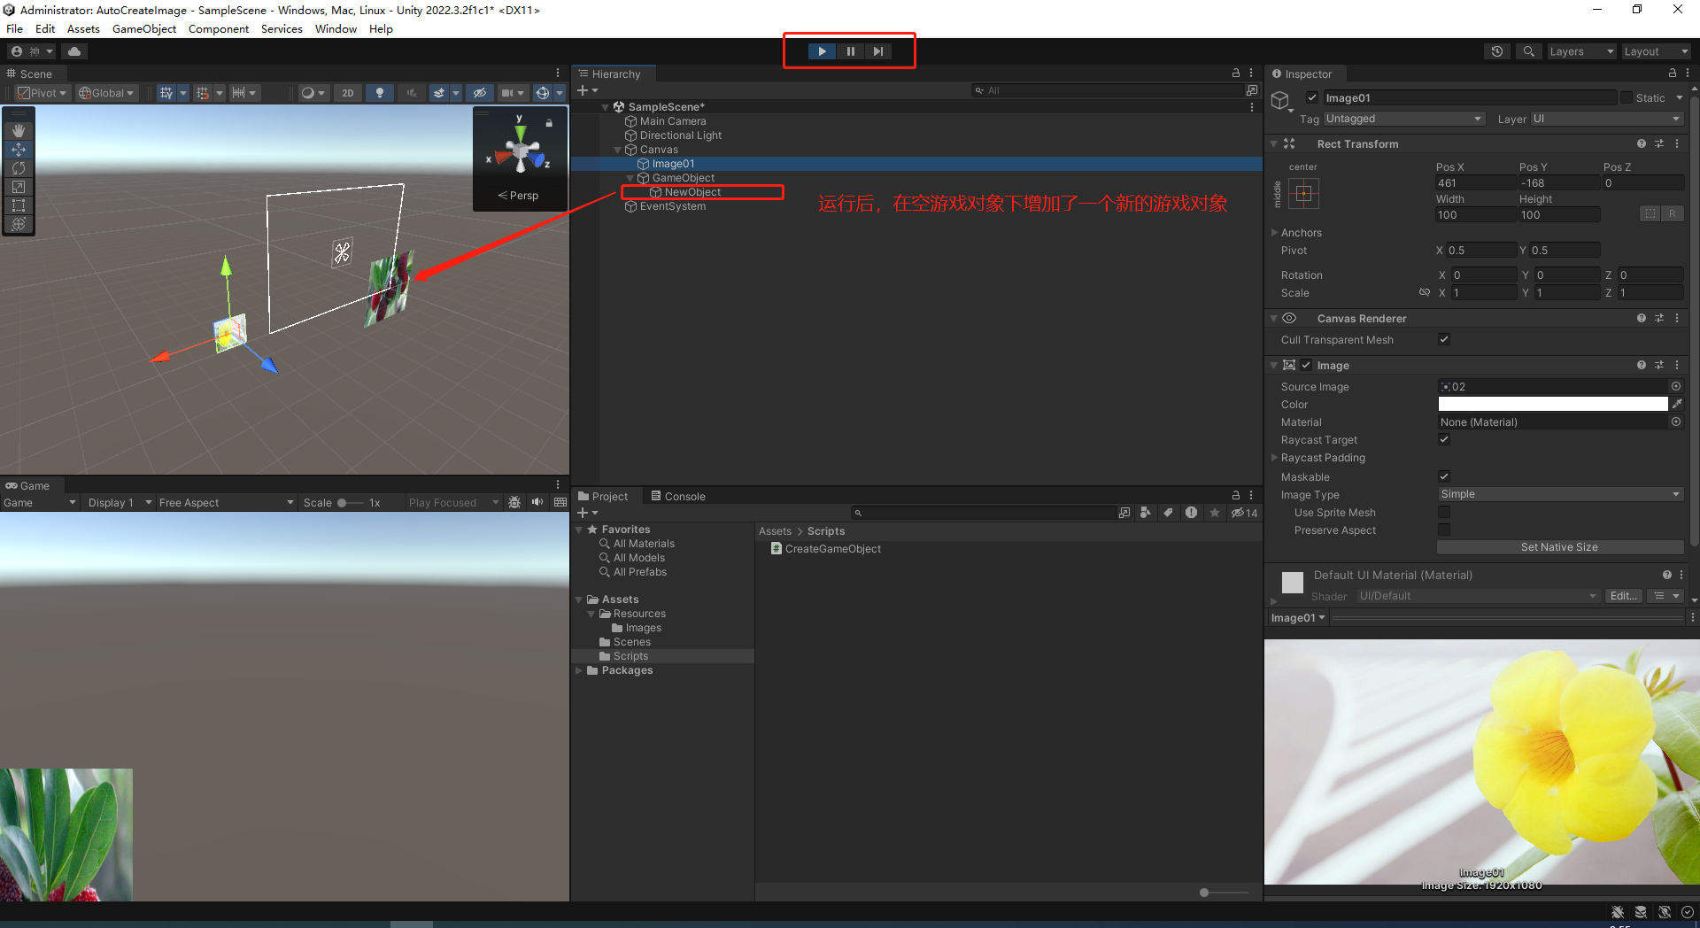Toggle Maskable checkbox
The width and height of the screenshot is (1700, 928).
(x=1444, y=476)
